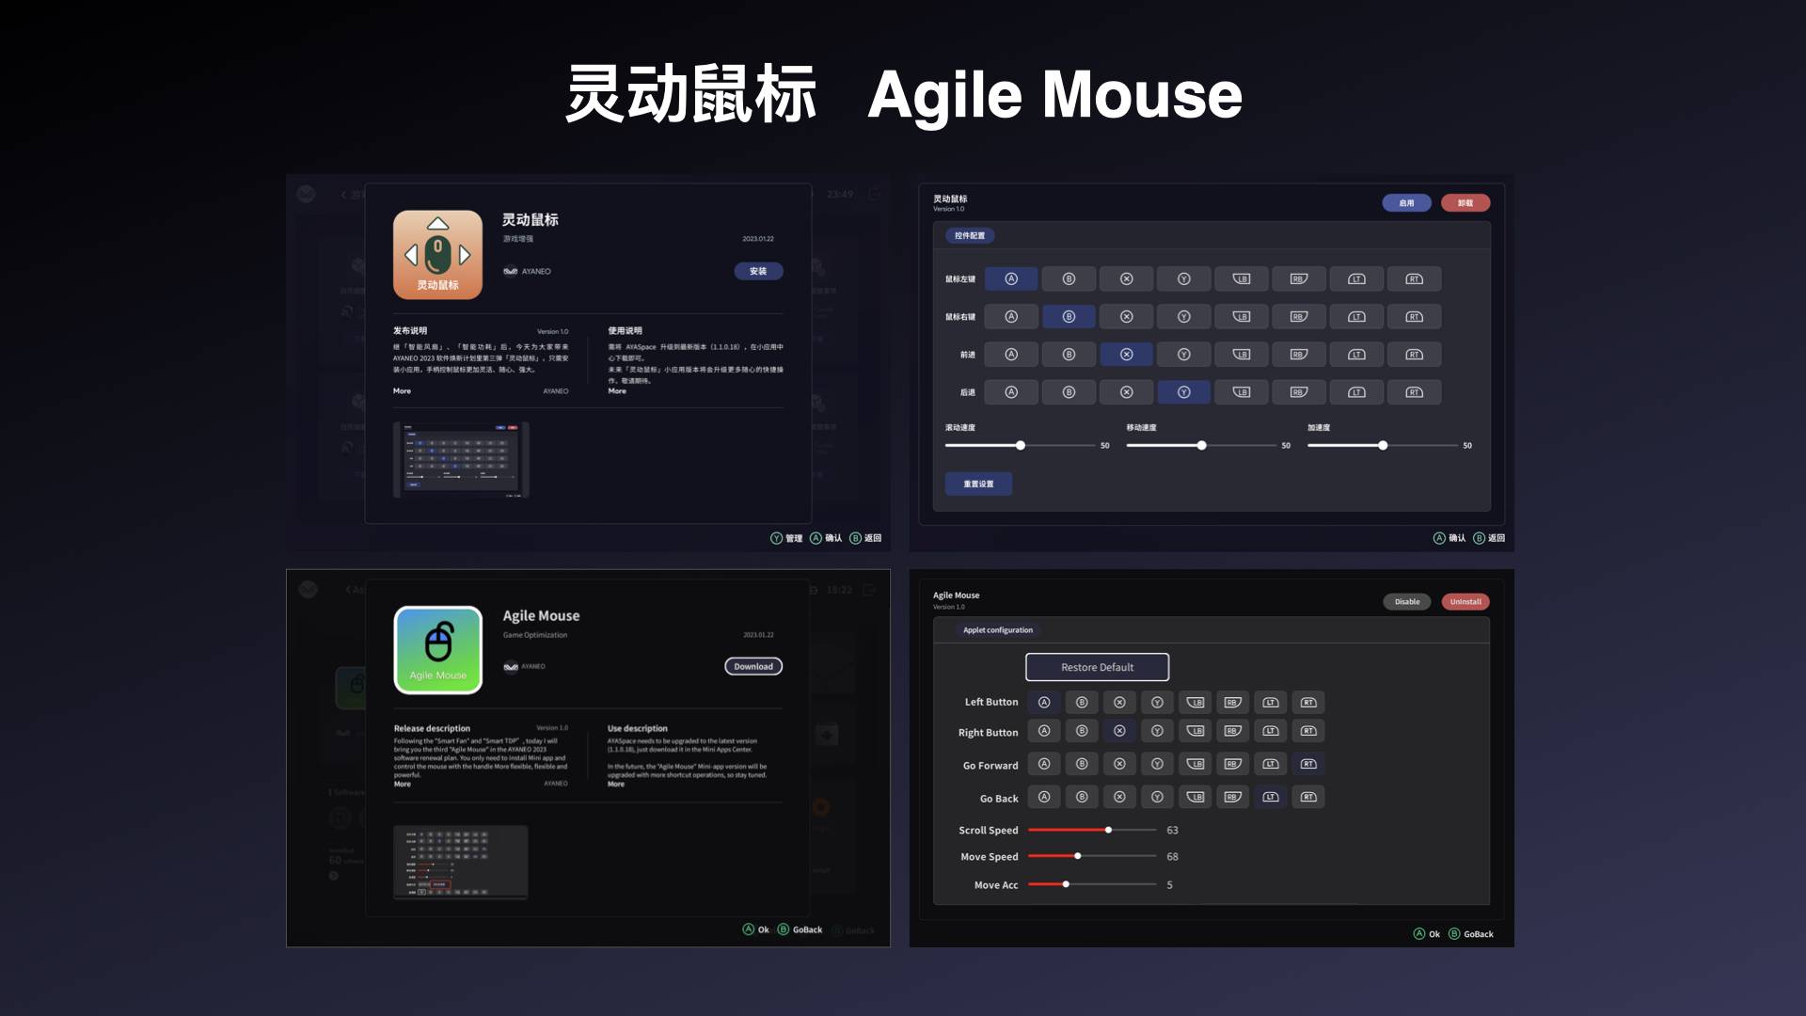
Task: Open screenshot thumbnail in 灵动鼠标 store page
Action: click(461, 459)
